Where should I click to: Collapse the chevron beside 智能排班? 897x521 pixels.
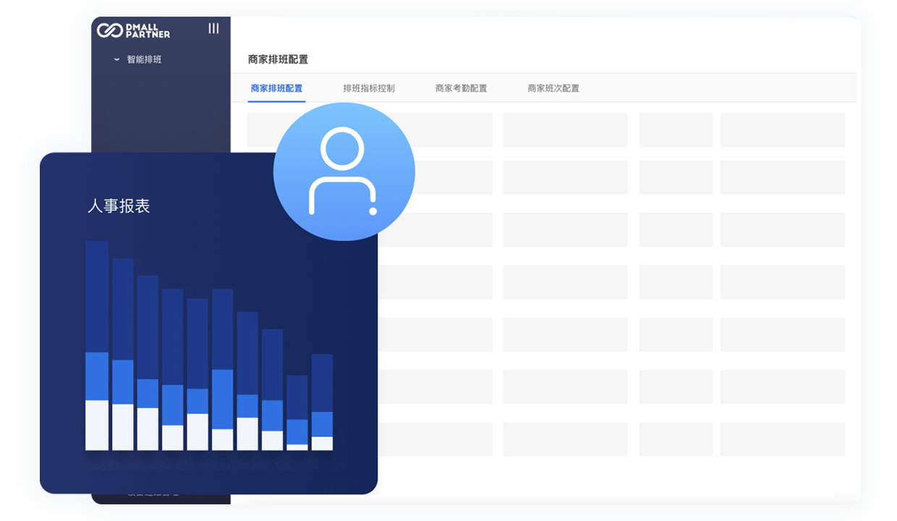coord(116,59)
